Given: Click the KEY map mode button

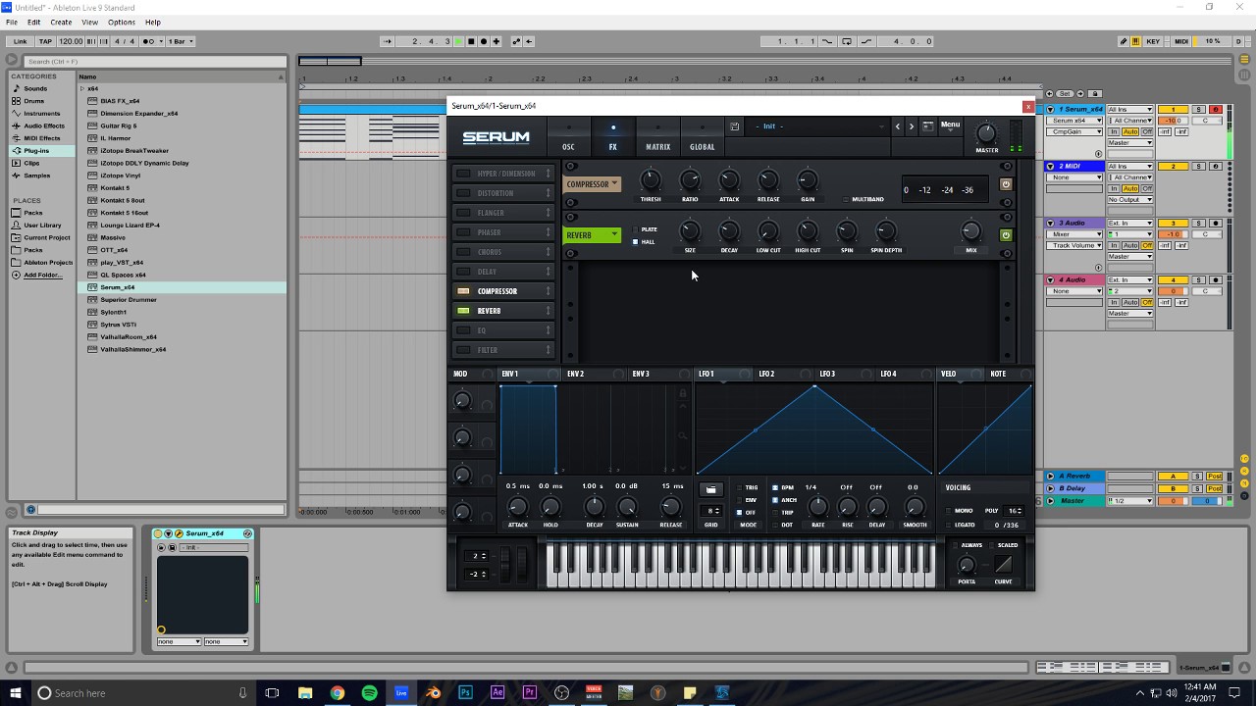Looking at the screenshot, I should 1153,41.
